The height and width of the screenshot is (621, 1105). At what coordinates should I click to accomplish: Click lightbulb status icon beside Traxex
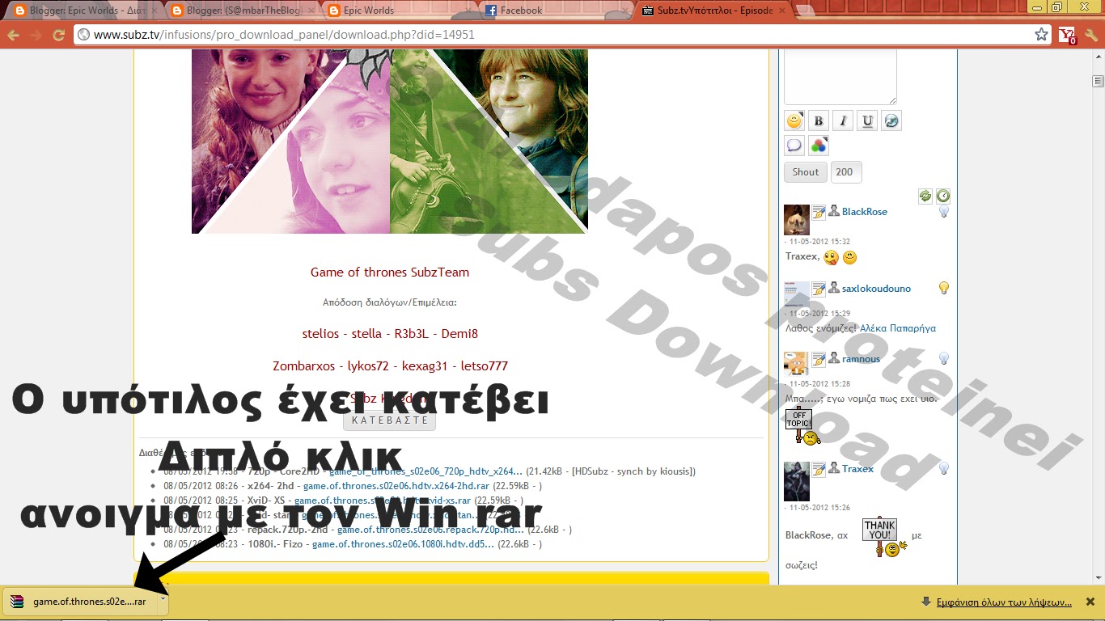click(x=943, y=468)
